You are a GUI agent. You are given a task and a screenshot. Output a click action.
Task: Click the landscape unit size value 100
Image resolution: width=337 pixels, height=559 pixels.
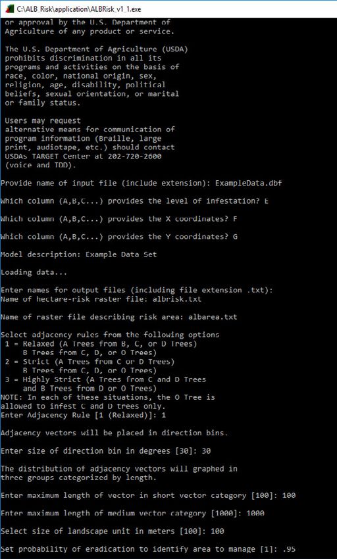pyautogui.click(x=217, y=531)
